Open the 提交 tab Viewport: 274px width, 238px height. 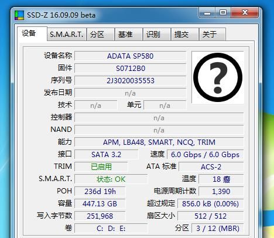click(185, 35)
